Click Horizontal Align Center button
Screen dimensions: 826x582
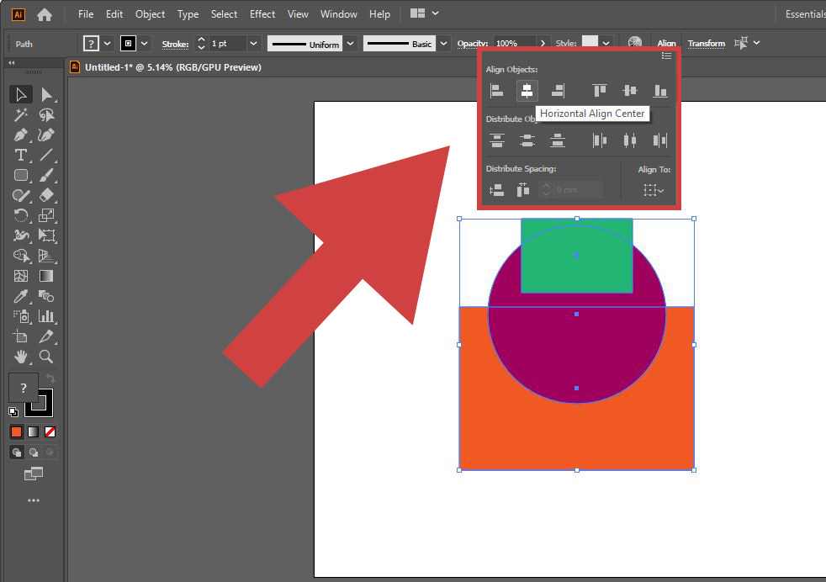pyautogui.click(x=527, y=91)
